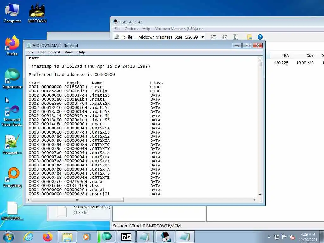Open Firefox from the taskbar
324x243 pixels.
(x=47, y=237)
